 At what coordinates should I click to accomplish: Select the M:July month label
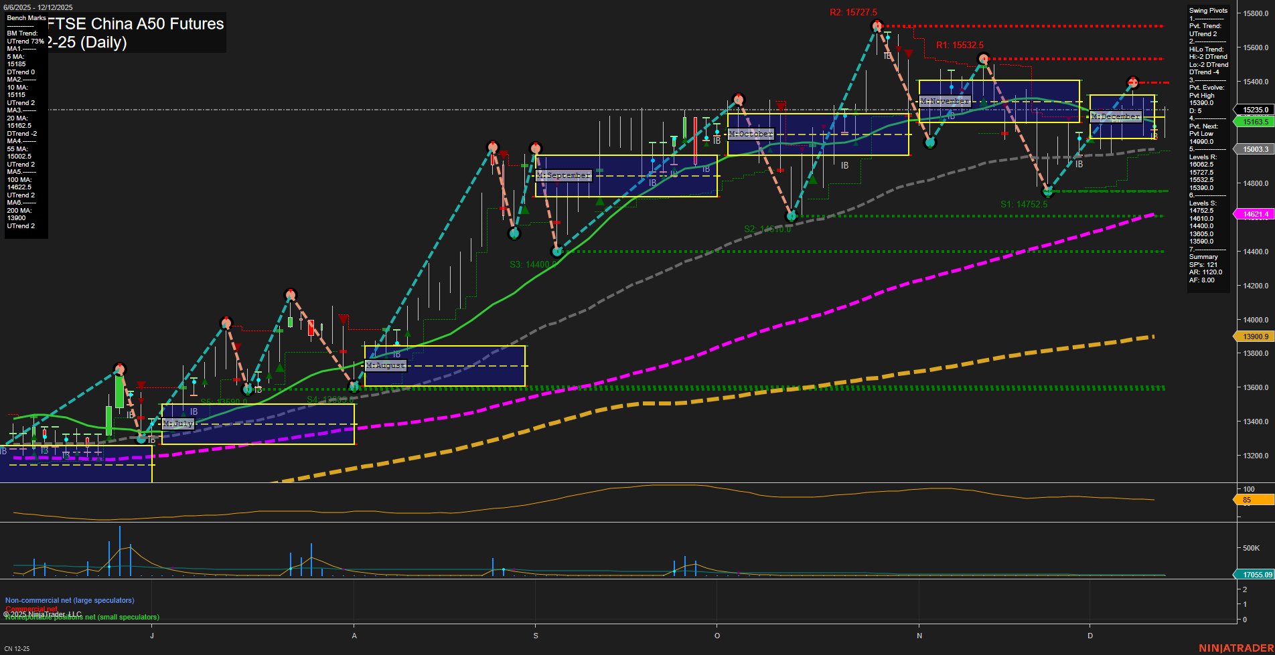point(177,424)
